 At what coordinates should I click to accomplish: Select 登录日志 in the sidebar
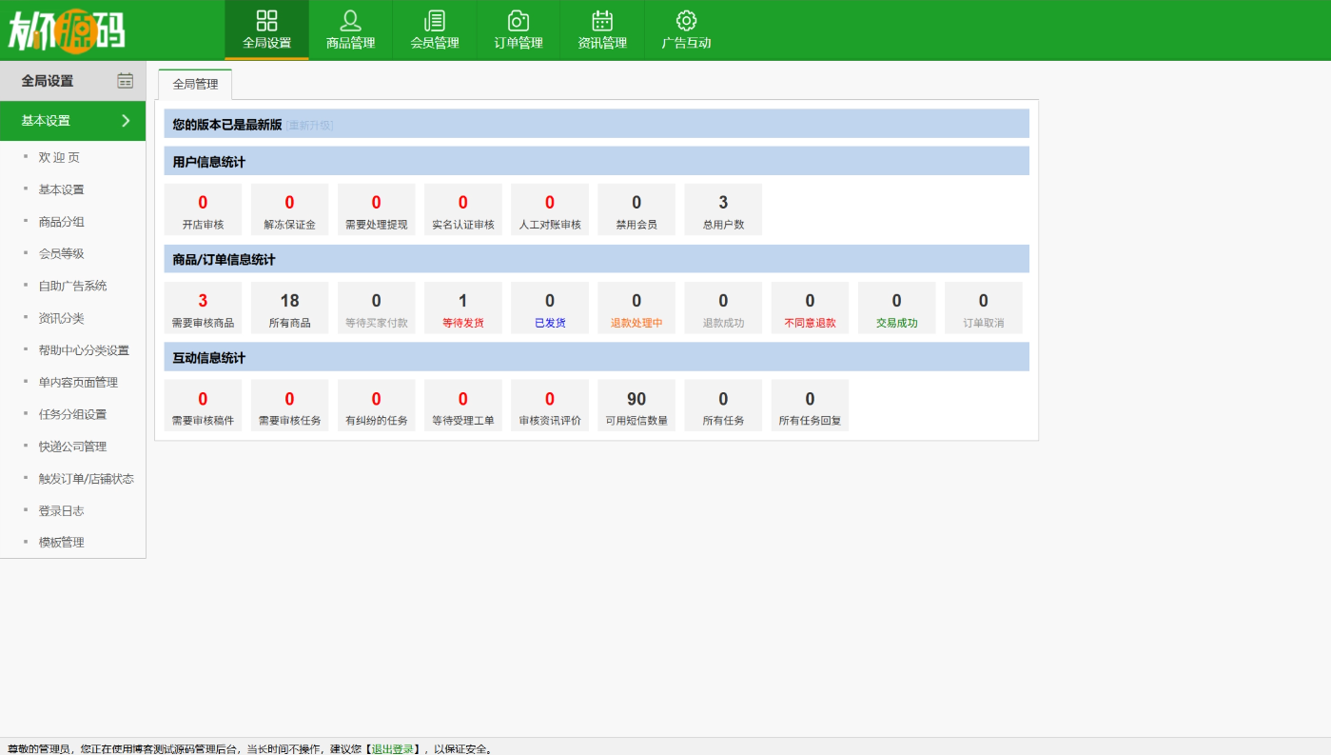click(61, 510)
